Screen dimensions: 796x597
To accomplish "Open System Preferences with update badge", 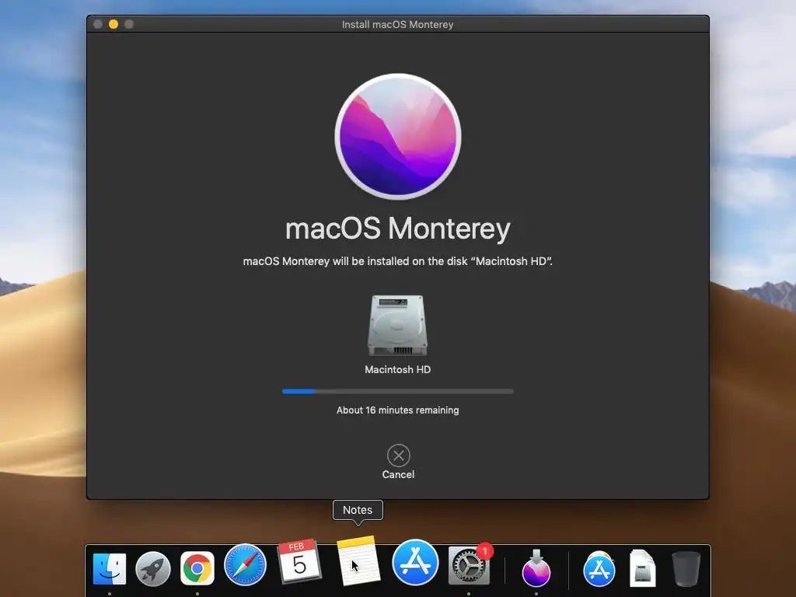I will (469, 565).
